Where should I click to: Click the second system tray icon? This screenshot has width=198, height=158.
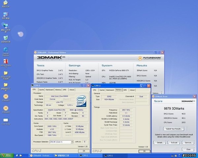(176, 156)
